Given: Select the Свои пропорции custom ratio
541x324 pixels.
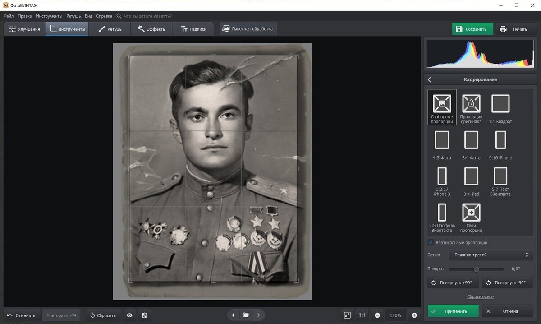Looking at the screenshot, I should click(x=471, y=218).
